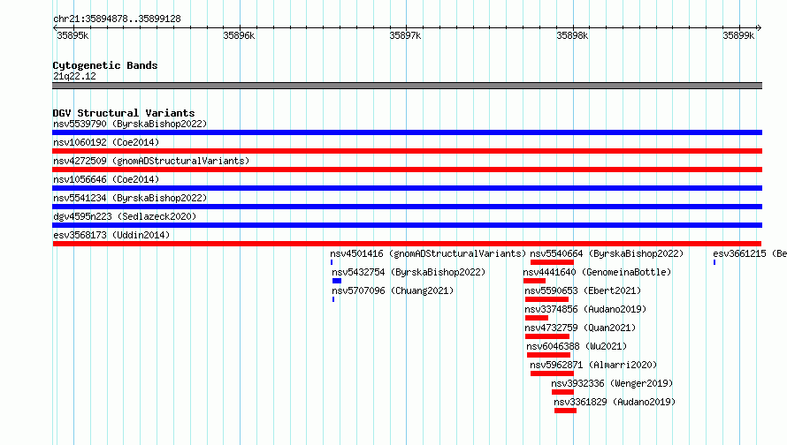Select the red bar under nsv1060192
Image resolution: width=787 pixels, height=445 pixels.
(x=407, y=151)
